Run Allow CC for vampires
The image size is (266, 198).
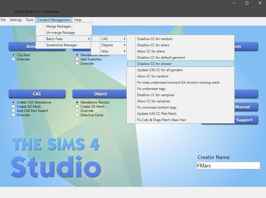coord(180,101)
